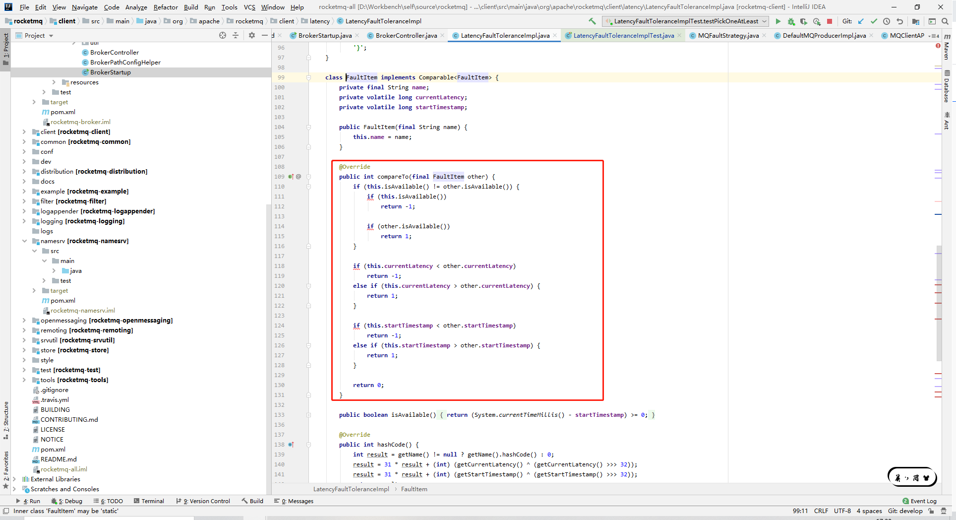Run with coverage icon
Image resolution: width=956 pixels, height=520 pixels.
point(804,21)
